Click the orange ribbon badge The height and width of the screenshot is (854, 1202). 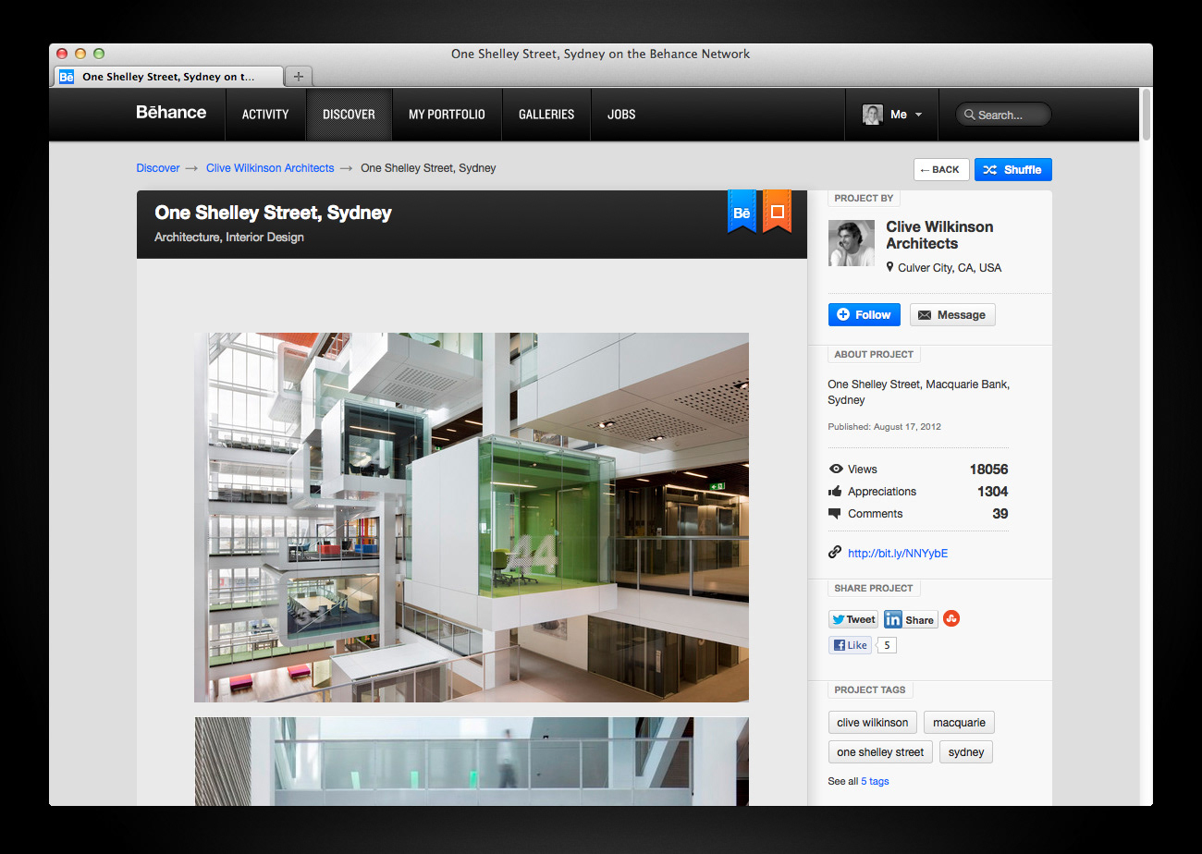click(x=777, y=212)
